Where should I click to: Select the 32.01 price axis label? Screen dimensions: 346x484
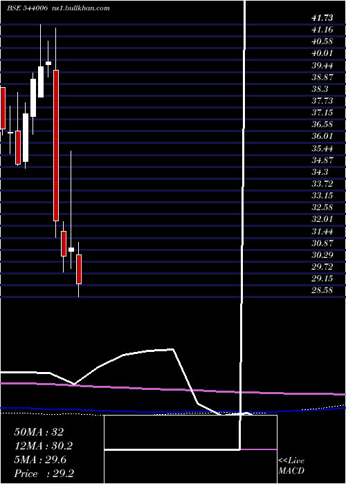click(322, 219)
